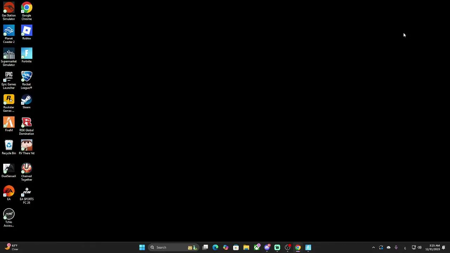Open the weather widget showing 63°F
The image size is (450, 253).
click(x=11, y=247)
